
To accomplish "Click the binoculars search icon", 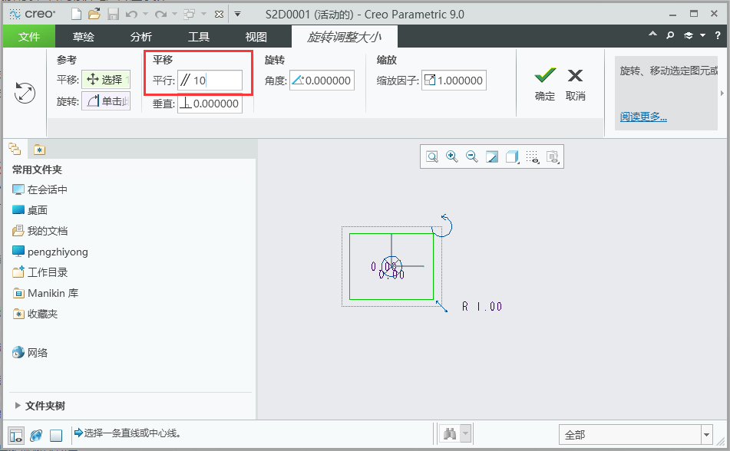I will [x=450, y=434].
